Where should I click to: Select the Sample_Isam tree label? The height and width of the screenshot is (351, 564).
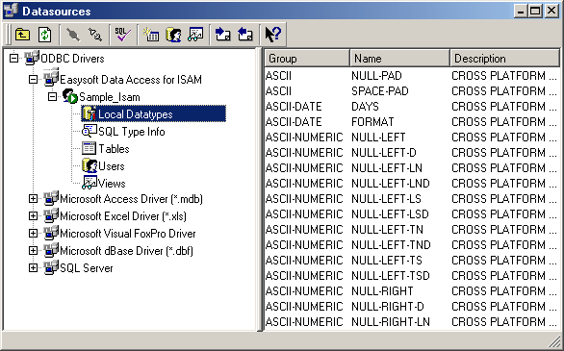(x=110, y=97)
